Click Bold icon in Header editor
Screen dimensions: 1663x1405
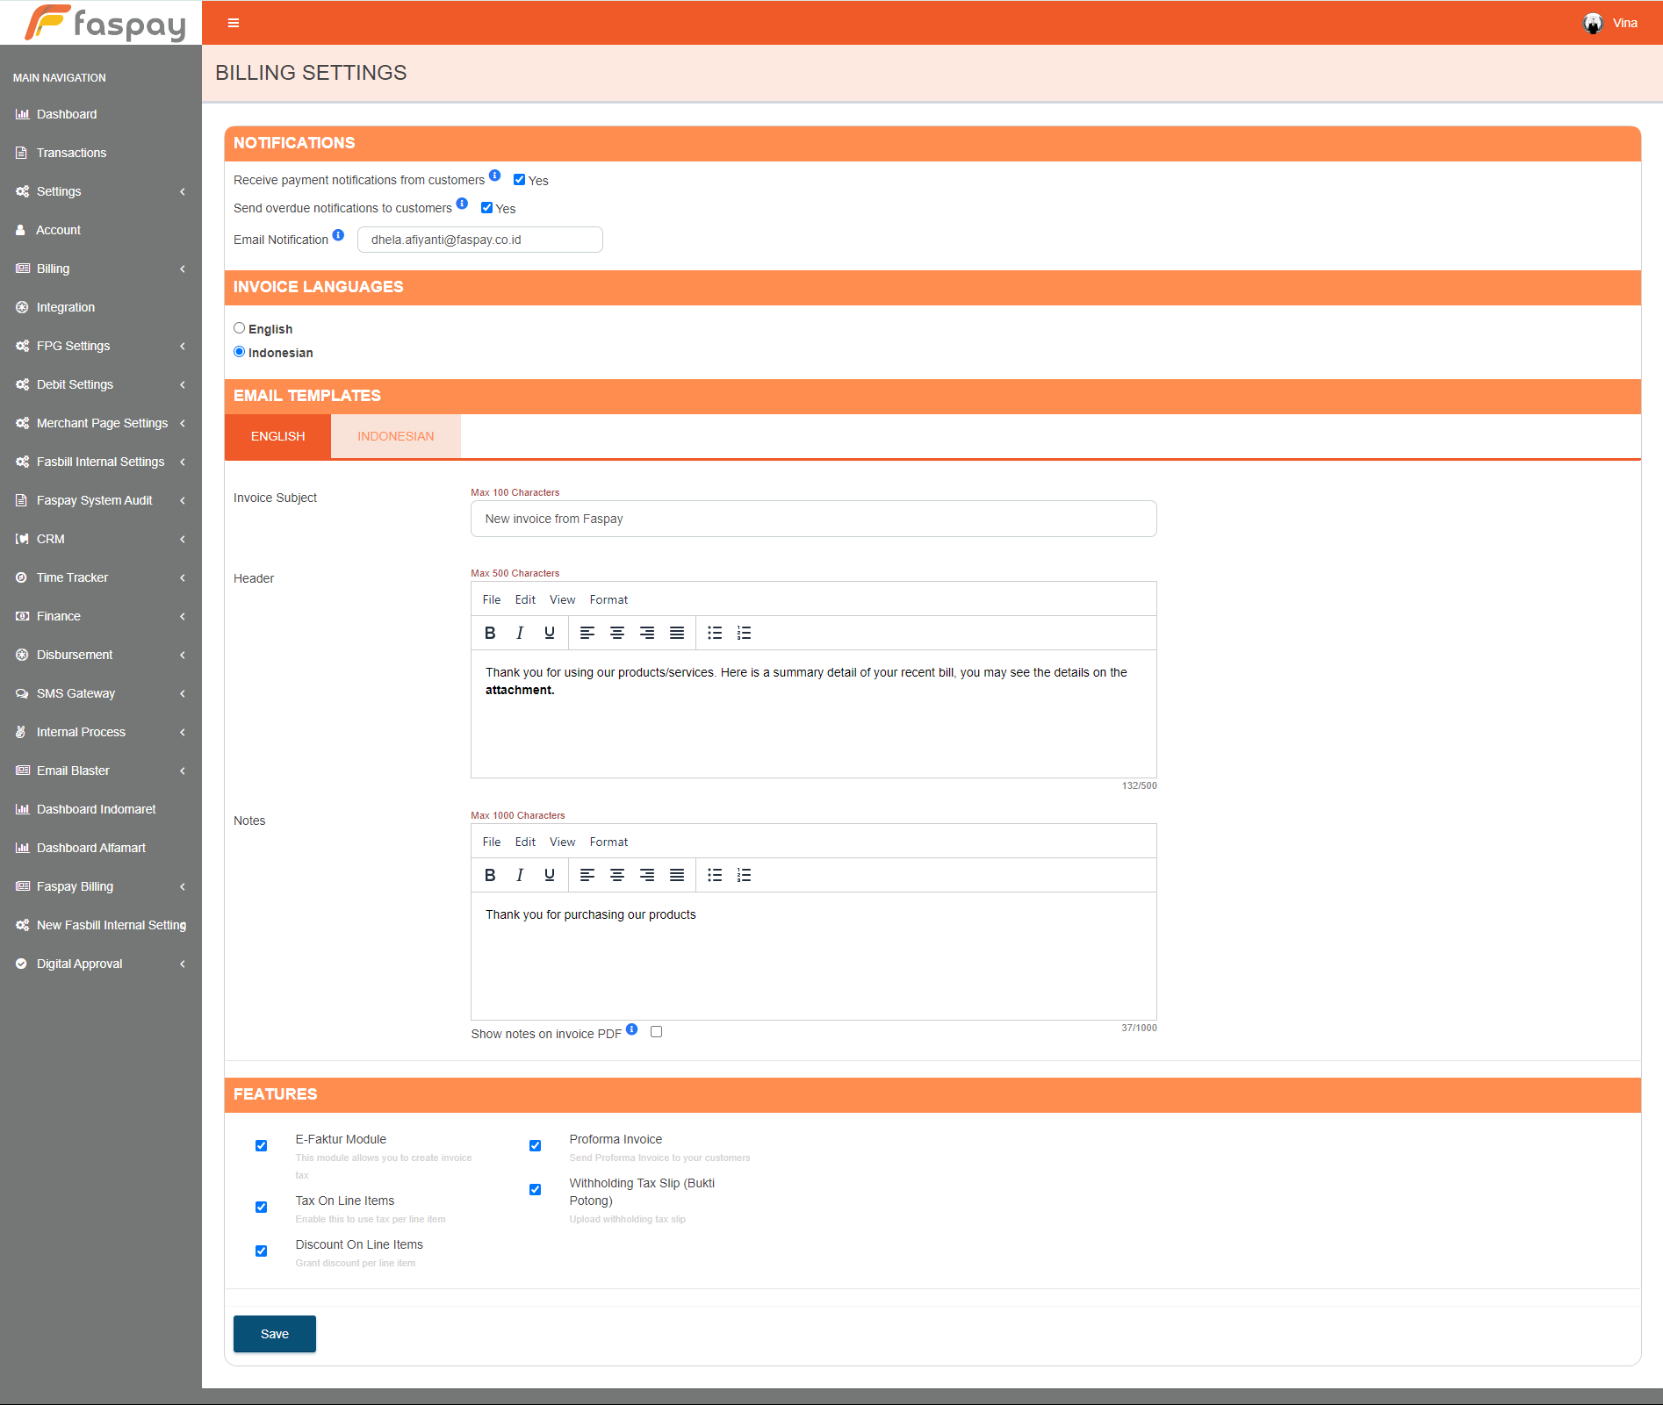[x=490, y=633]
